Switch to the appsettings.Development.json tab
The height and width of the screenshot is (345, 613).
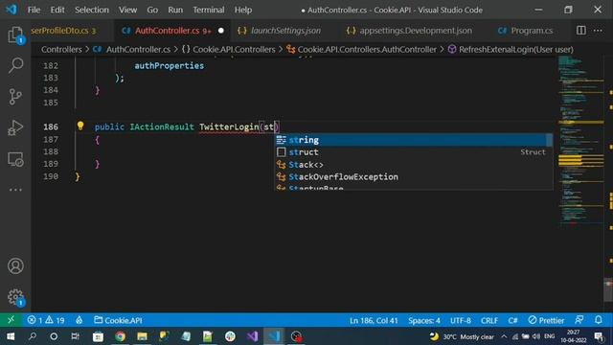click(410, 30)
